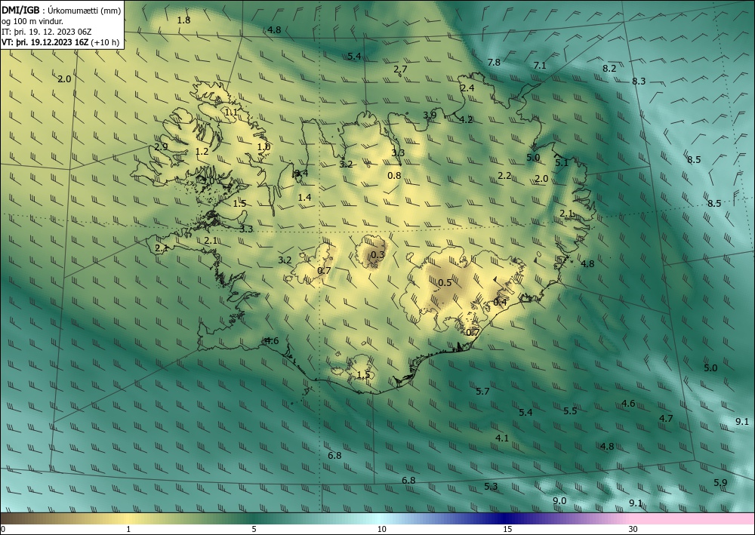Screen dimensions: 755x535
Task: Click the 9.0 value on the map
Action: click(x=559, y=501)
